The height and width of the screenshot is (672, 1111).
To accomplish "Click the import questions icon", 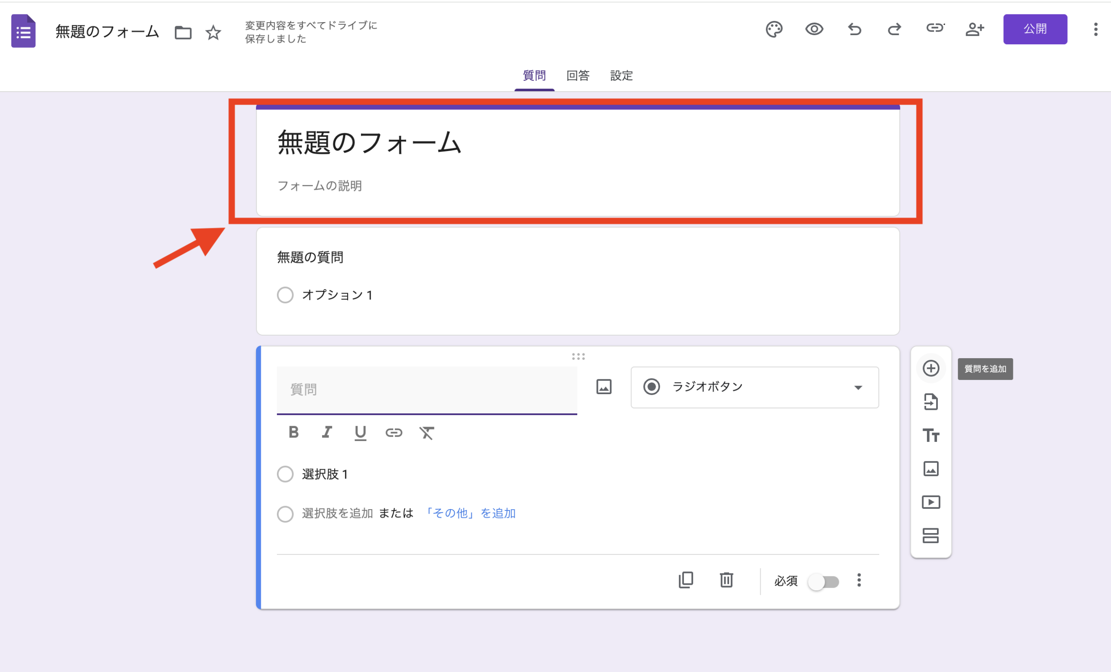I will point(930,402).
